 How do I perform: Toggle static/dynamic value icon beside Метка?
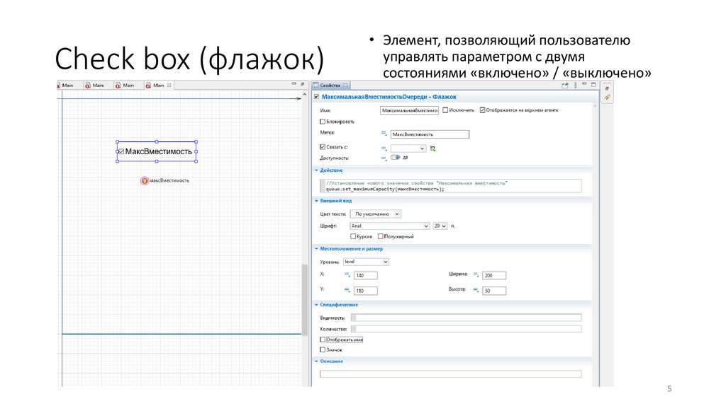coord(384,134)
